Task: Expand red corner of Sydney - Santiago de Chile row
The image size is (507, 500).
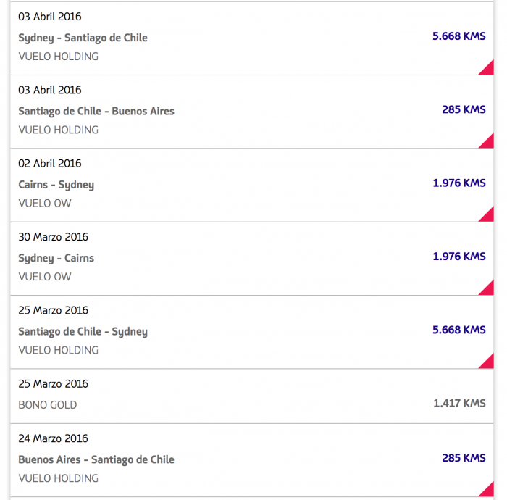Action: 489,69
